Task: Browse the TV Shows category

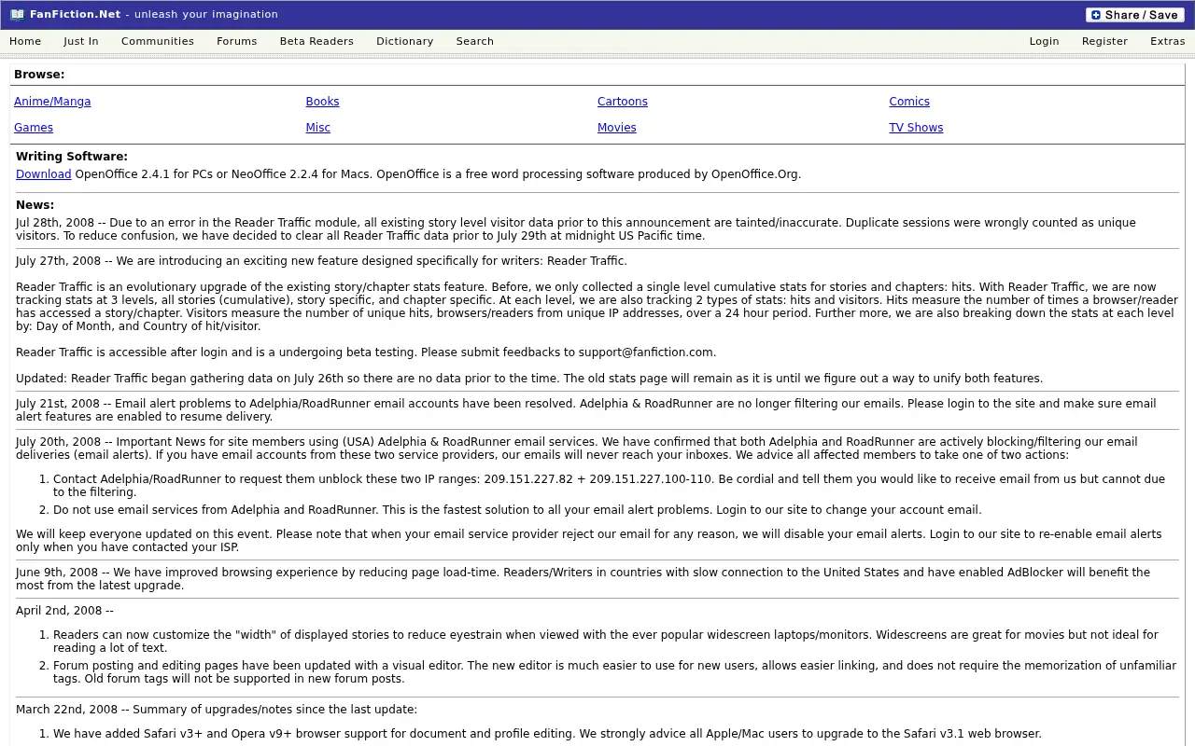Action: pos(916,128)
